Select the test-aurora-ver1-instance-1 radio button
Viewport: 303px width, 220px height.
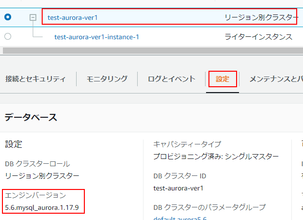[x=8, y=36]
